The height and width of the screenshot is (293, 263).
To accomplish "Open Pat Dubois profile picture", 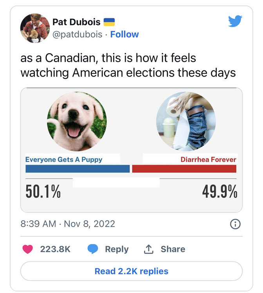I will pyautogui.click(x=35, y=28).
